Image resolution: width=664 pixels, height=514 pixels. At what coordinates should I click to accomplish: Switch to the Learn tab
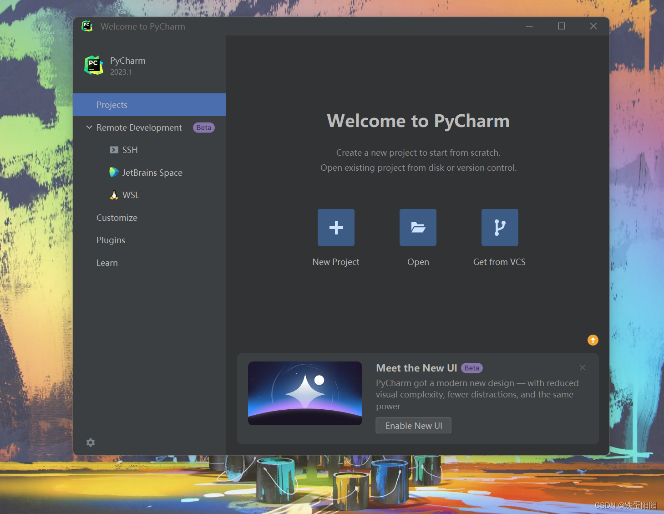150,263
